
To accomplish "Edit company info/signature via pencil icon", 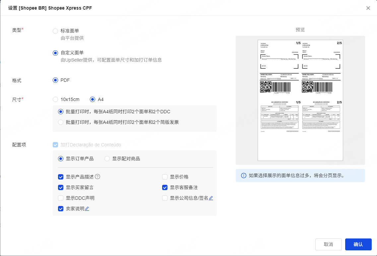I will [211, 198].
